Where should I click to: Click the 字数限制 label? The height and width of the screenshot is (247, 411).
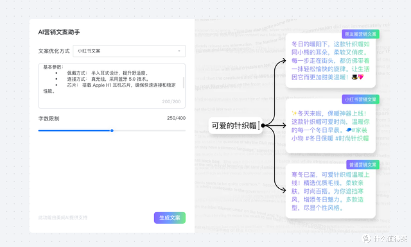49,119
